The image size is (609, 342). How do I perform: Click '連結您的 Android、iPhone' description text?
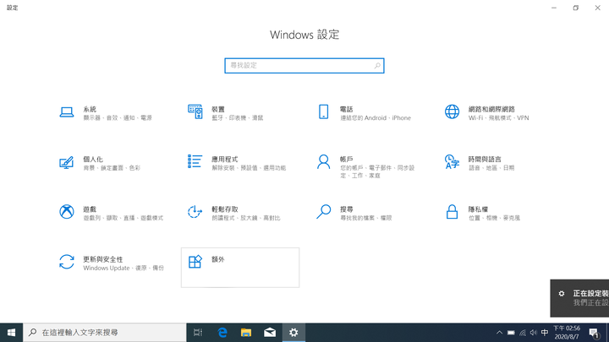click(376, 118)
